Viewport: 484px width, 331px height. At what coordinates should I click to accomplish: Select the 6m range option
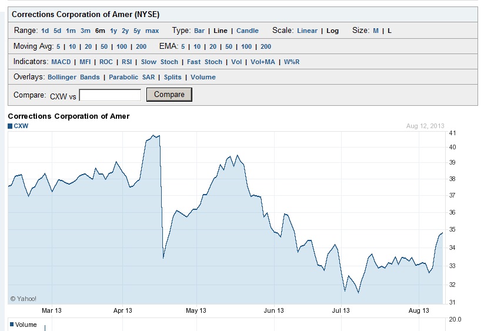click(100, 31)
